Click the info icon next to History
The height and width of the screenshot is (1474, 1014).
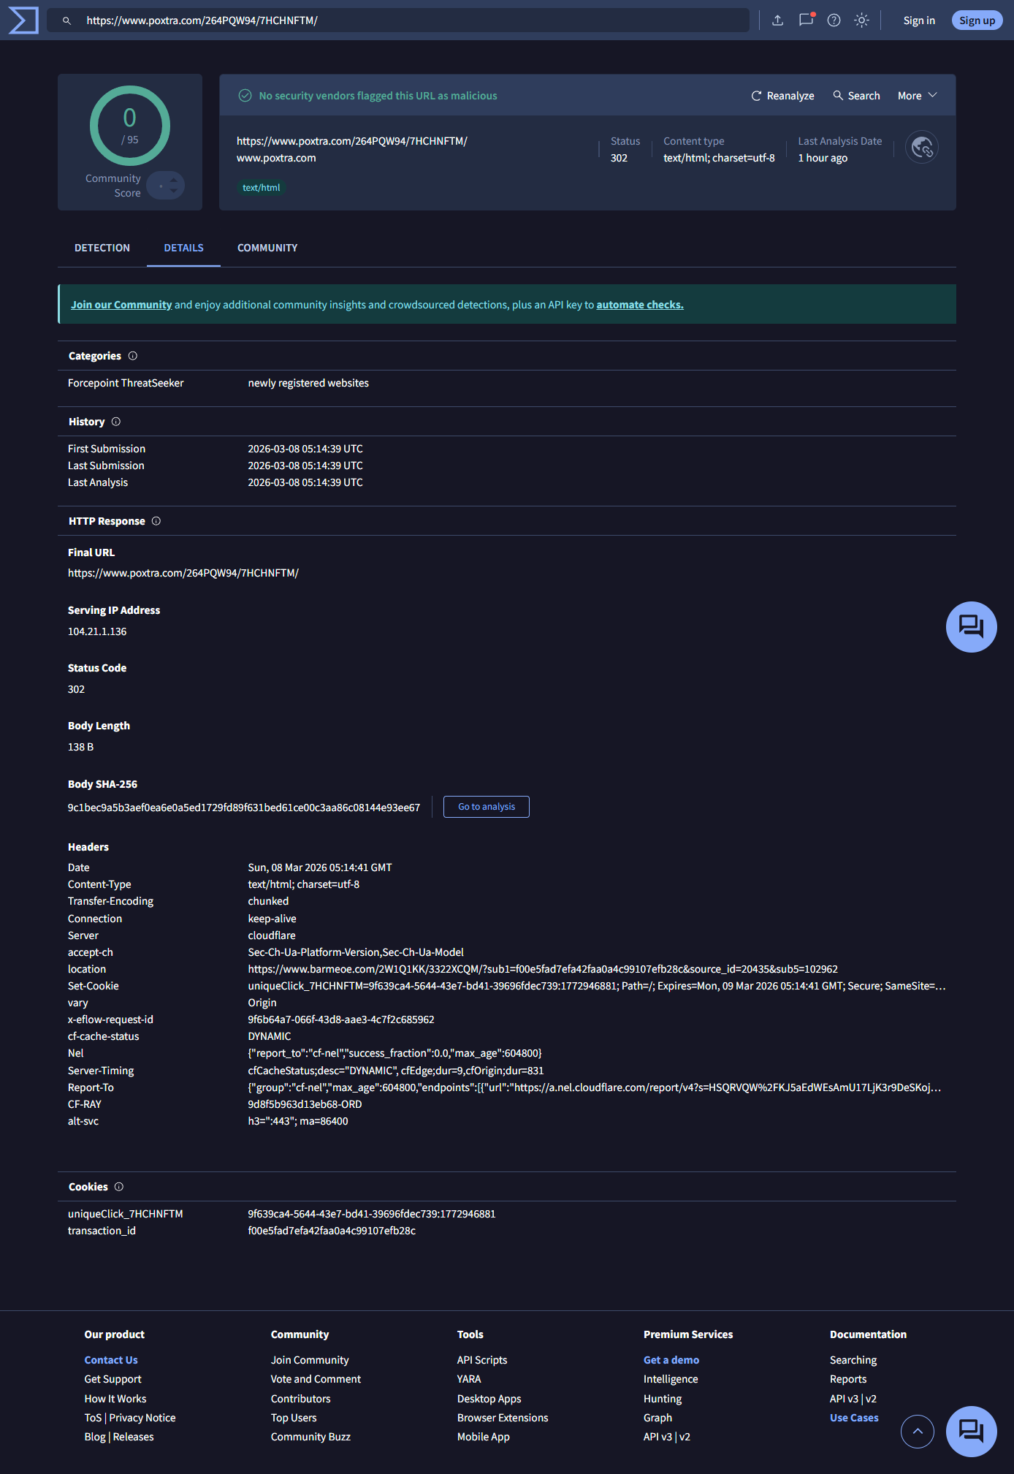click(x=116, y=422)
